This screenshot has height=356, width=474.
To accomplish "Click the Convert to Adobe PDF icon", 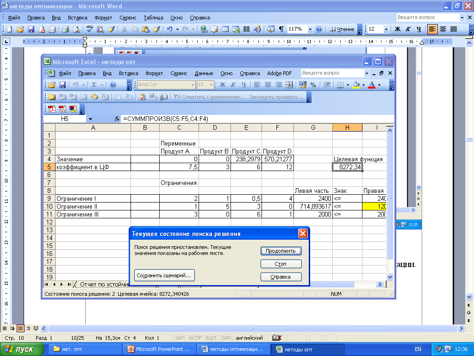I will click(52, 109).
